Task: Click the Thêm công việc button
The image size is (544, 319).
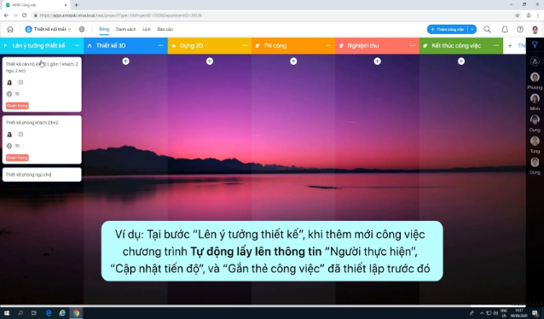Action: pyautogui.click(x=448, y=30)
